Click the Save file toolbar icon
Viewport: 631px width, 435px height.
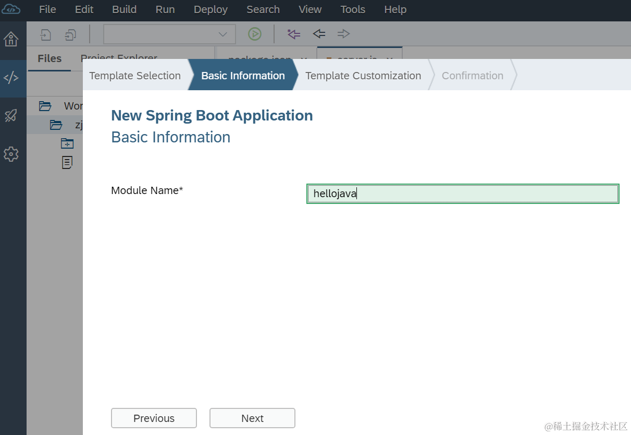tap(46, 34)
